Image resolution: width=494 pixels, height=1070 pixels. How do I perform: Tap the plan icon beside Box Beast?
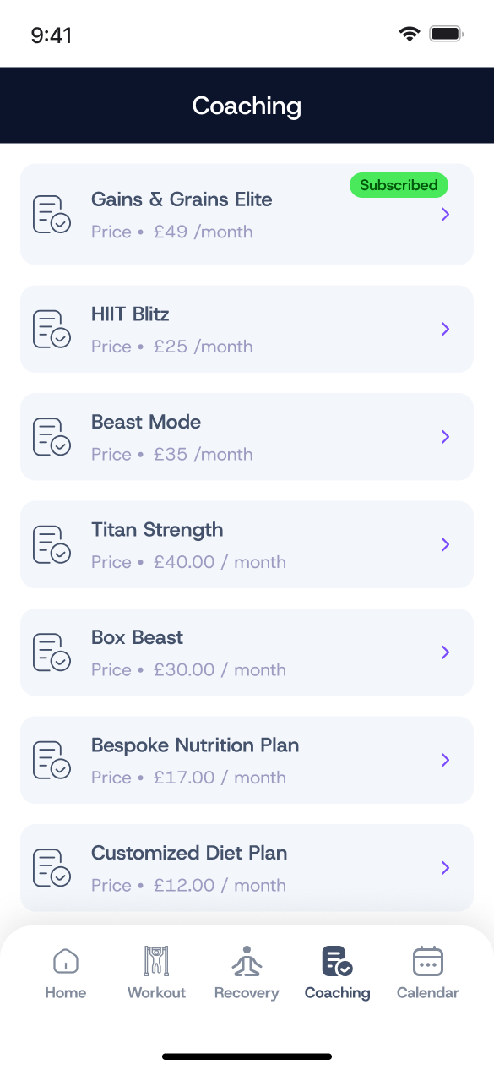(52, 652)
